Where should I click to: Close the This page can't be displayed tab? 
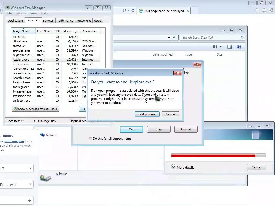tap(188, 11)
